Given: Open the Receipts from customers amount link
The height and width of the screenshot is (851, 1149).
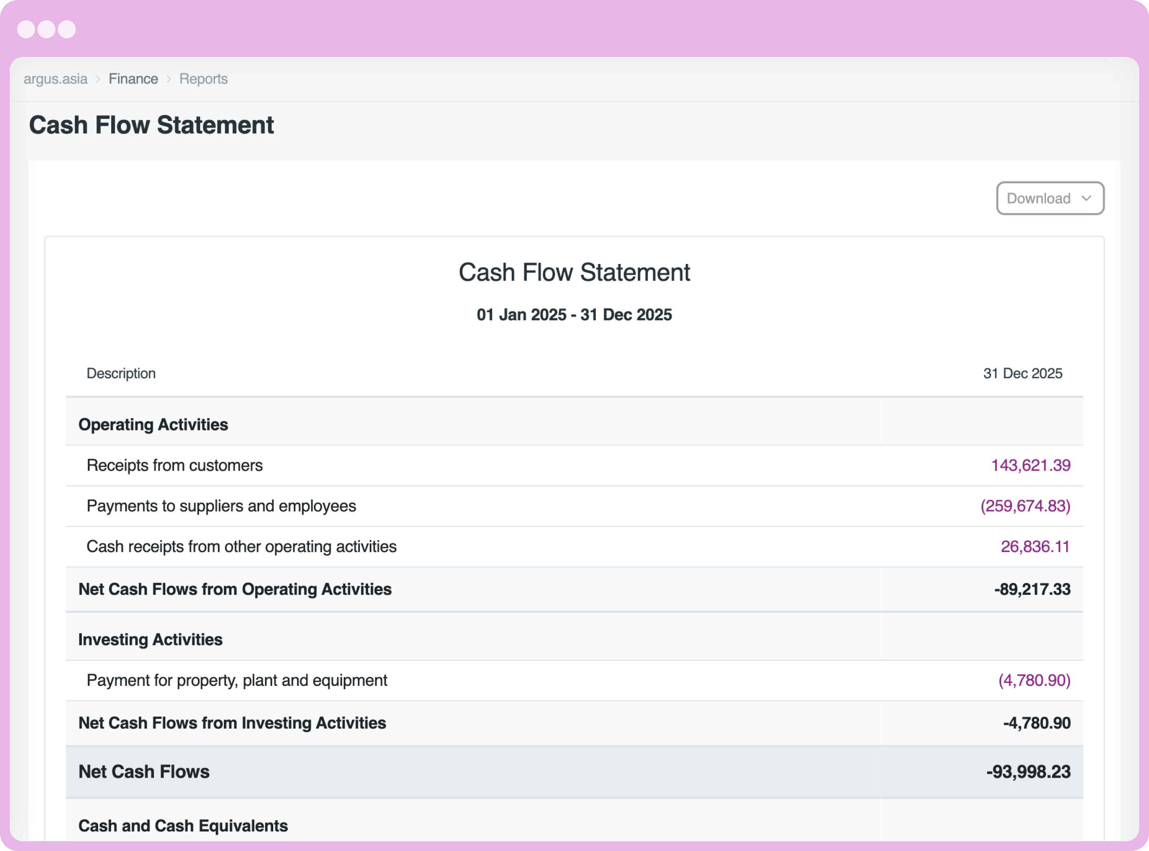Looking at the screenshot, I should pyautogui.click(x=1031, y=465).
